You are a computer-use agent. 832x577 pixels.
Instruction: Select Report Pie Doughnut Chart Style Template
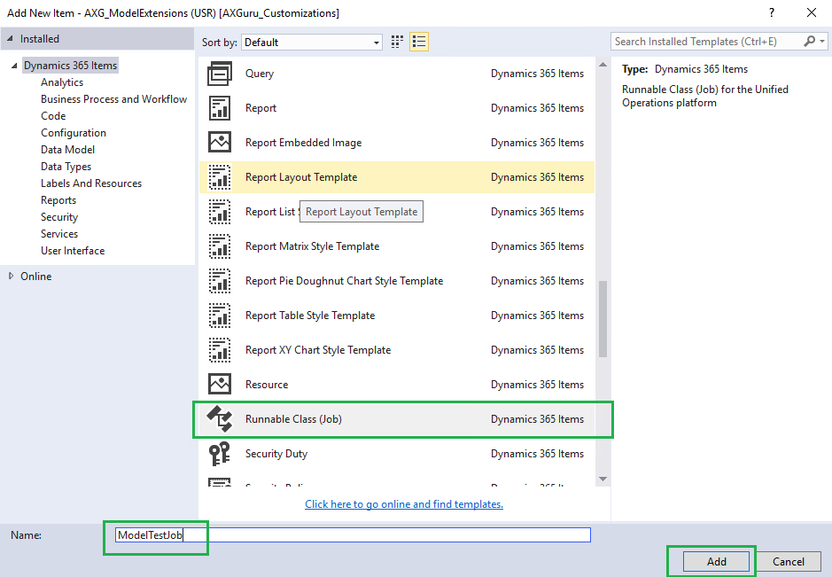point(397,280)
